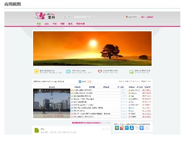
Task: Open the search type dropdown in the search box
Action: [88, 17]
